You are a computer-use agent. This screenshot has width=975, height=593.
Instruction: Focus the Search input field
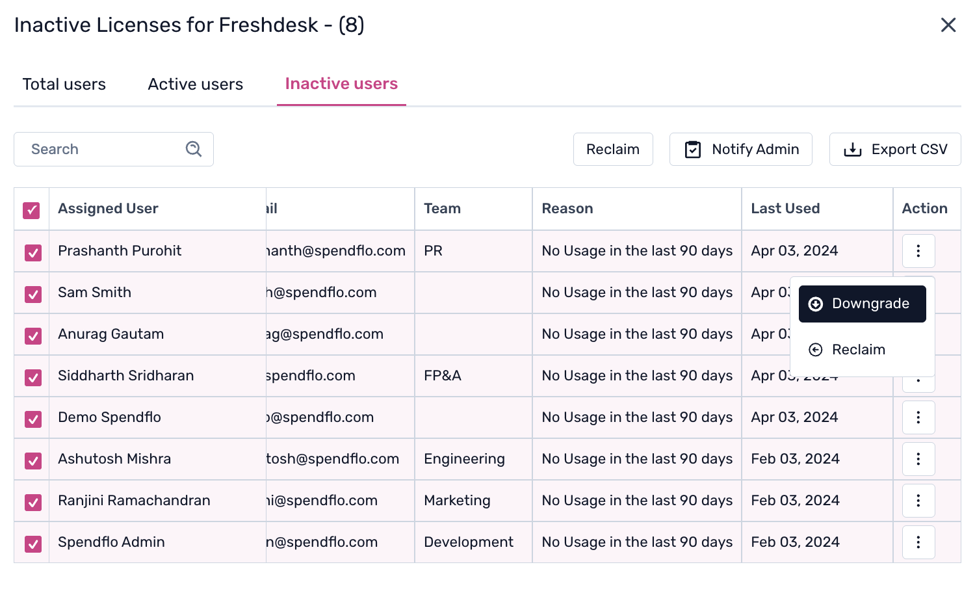(114, 149)
